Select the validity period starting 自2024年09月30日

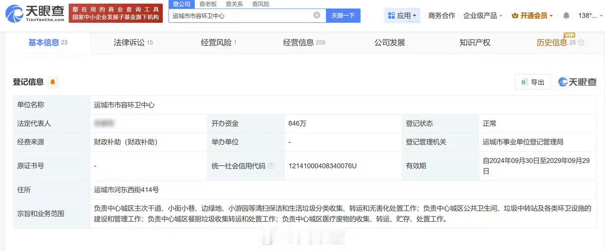(x=536, y=166)
